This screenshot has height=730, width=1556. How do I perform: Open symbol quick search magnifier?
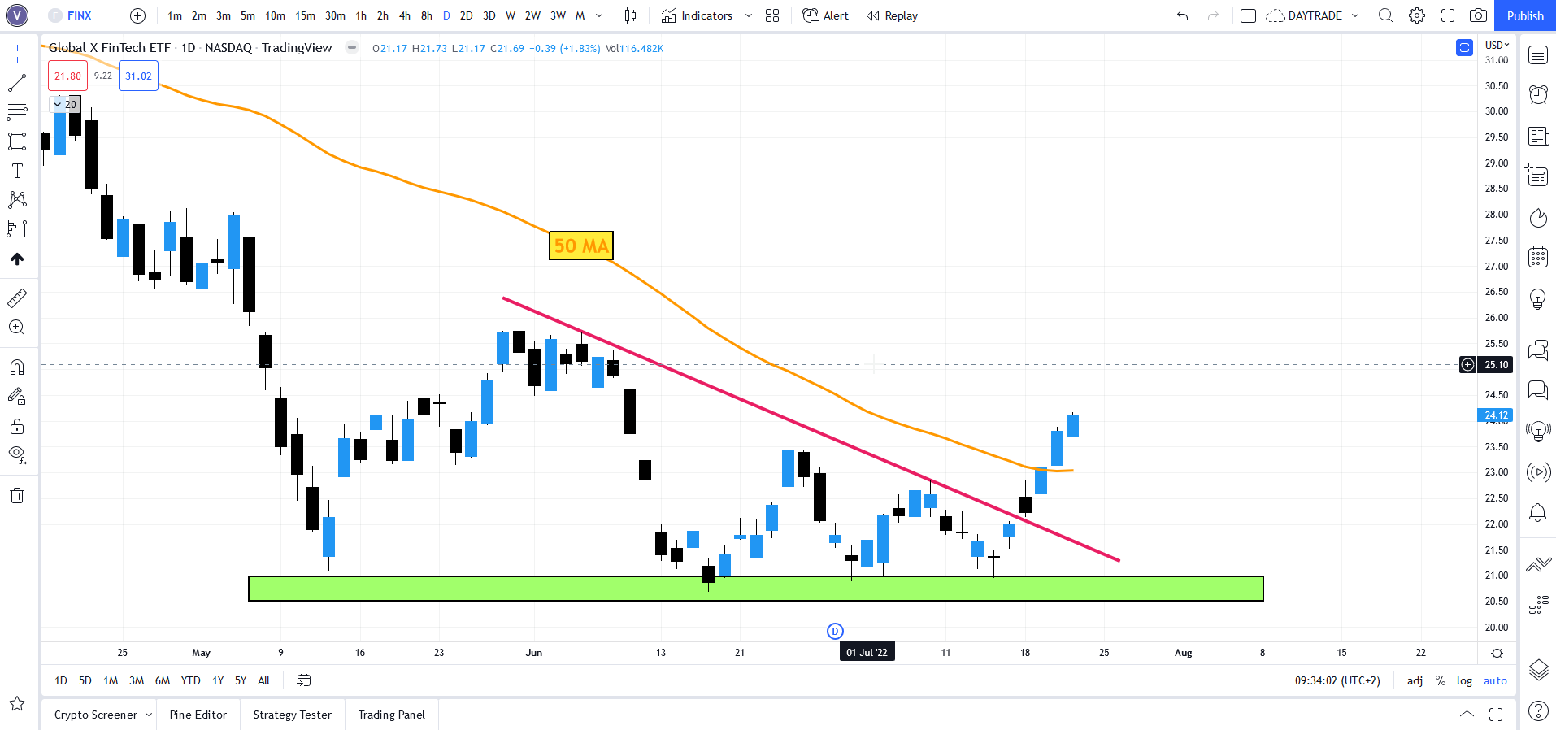pos(1386,15)
